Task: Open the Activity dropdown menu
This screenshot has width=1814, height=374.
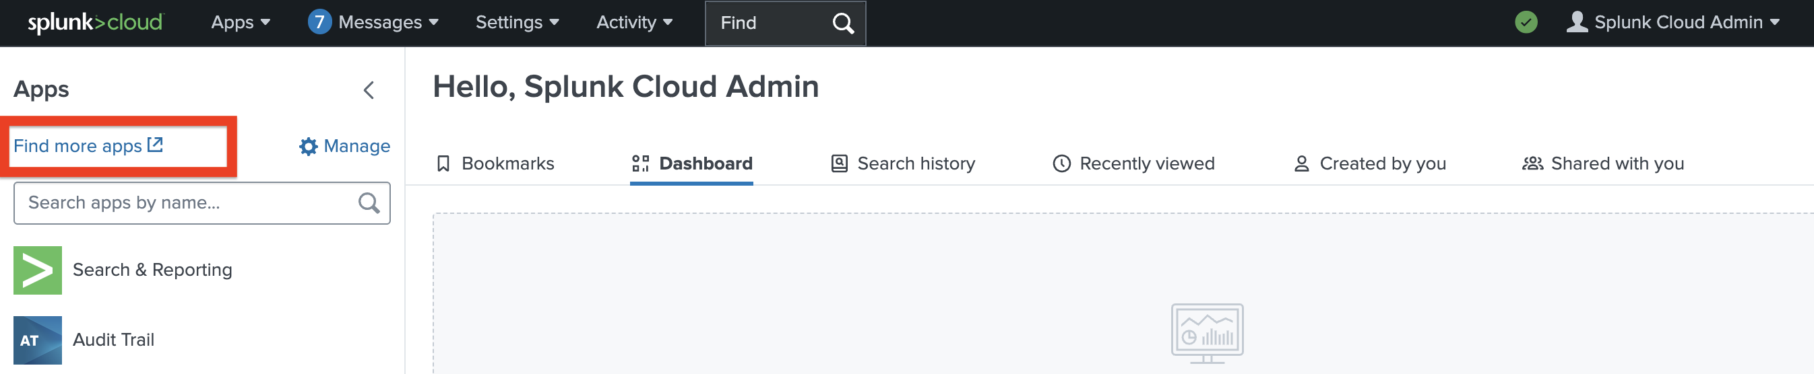Action: (x=634, y=22)
